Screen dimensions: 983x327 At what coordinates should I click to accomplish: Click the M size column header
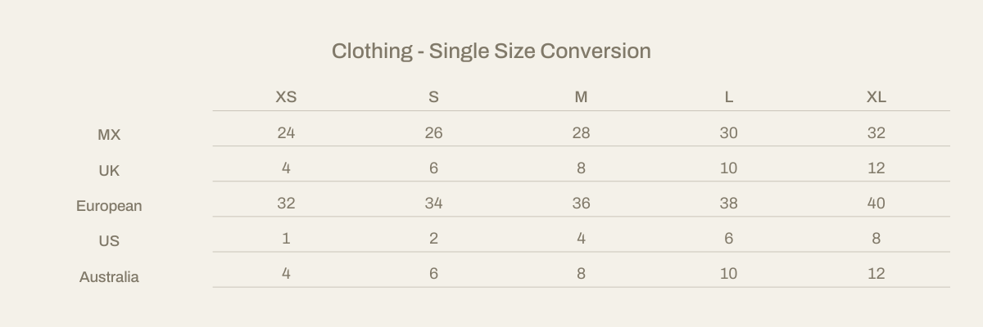(581, 97)
